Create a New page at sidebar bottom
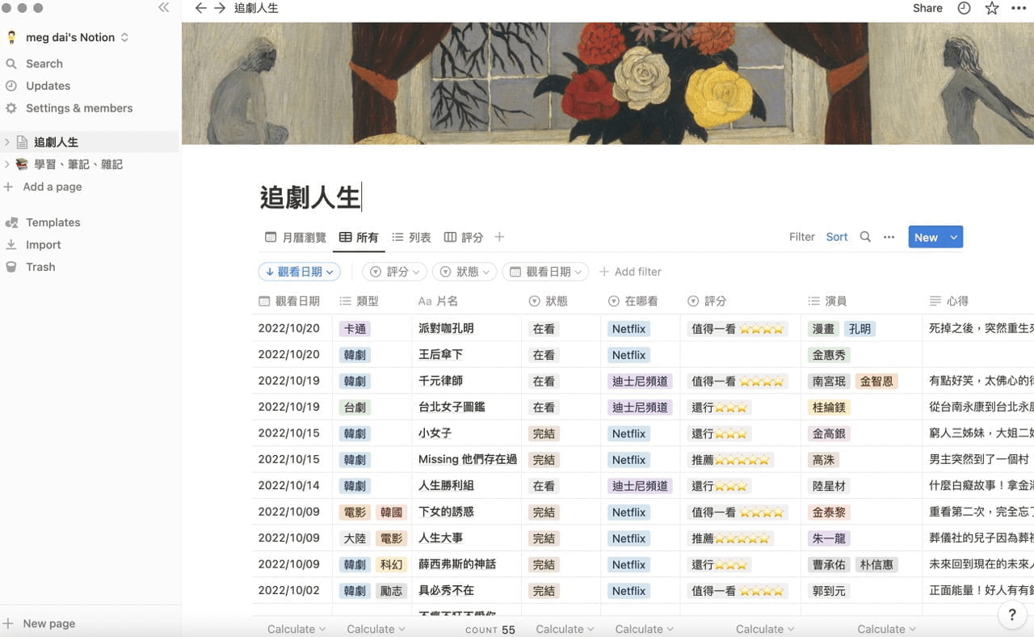This screenshot has width=1034, height=637. [x=48, y=623]
